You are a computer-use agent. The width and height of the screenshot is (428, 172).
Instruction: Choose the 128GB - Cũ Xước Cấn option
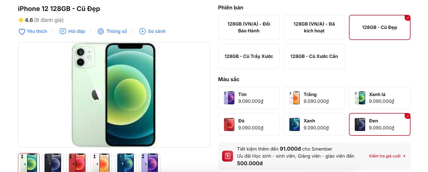click(314, 56)
